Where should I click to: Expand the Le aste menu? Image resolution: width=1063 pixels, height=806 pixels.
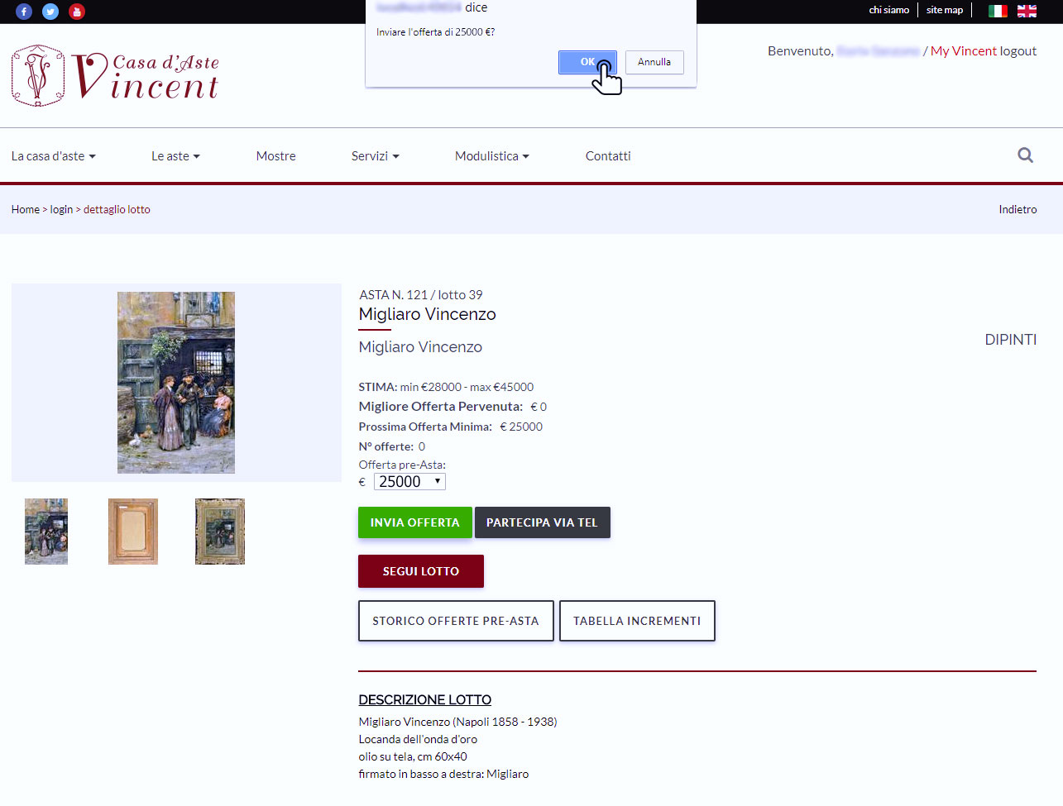[x=175, y=156]
